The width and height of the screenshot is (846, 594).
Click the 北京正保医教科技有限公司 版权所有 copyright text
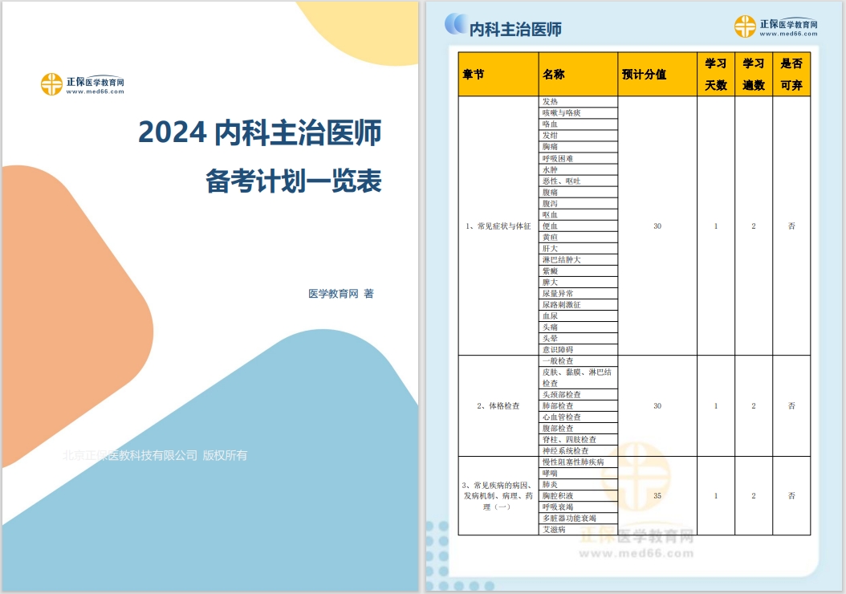155,455
